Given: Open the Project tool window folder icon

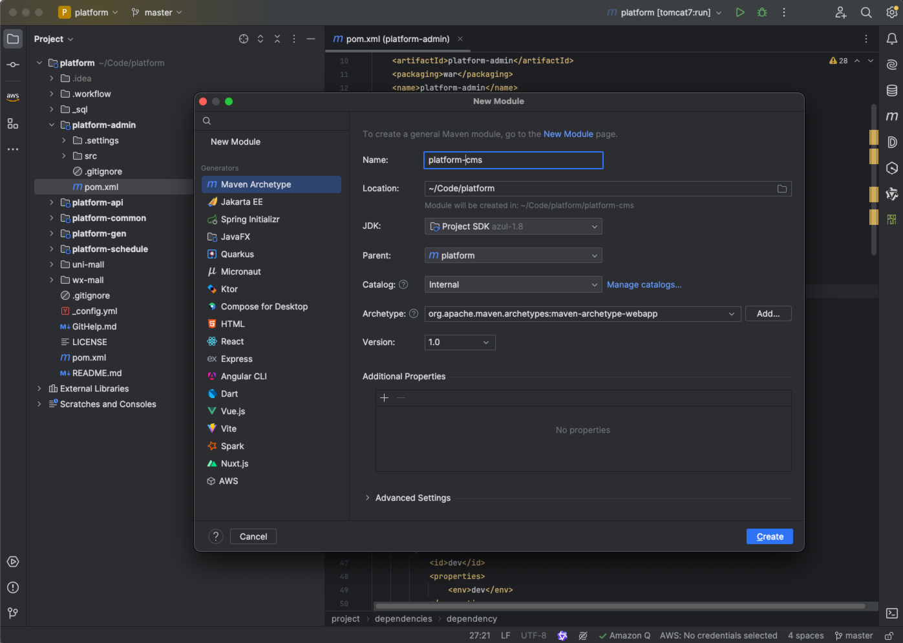Looking at the screenshot, I should click(13, 39).
